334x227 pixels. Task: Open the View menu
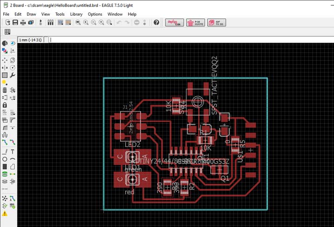pos(45,14)
